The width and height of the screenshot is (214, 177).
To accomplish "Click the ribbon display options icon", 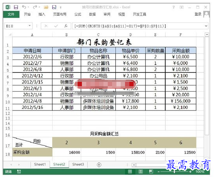I will pyautogui.click(x=181, y=7).
